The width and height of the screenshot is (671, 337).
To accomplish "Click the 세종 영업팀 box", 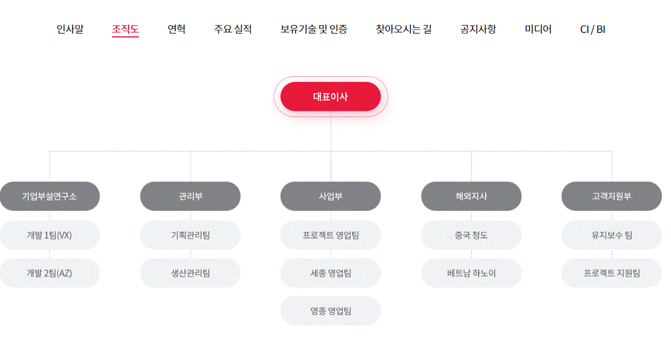I will point(330,273).
